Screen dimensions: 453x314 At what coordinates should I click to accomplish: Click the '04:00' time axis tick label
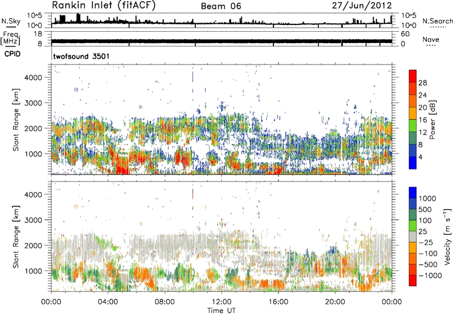pos(108,302)
